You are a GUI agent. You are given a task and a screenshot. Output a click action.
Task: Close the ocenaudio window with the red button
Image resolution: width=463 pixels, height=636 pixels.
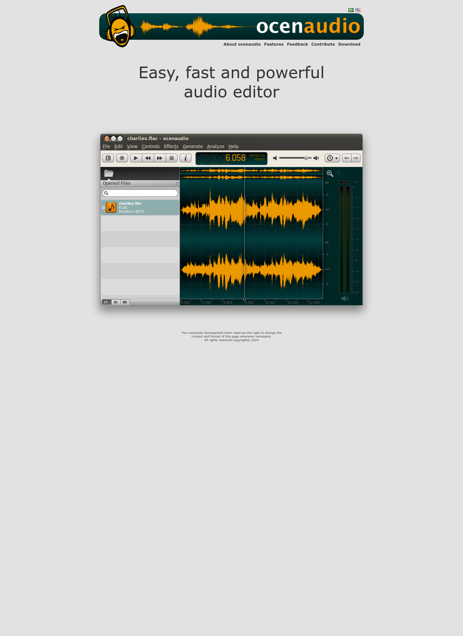point(106,138)
